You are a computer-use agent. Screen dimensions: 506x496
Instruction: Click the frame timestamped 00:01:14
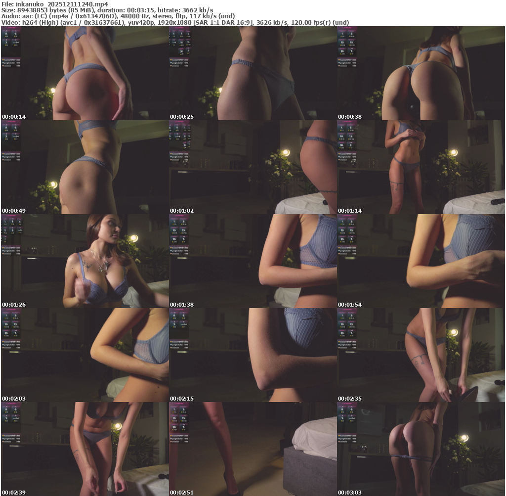(421, 167)
